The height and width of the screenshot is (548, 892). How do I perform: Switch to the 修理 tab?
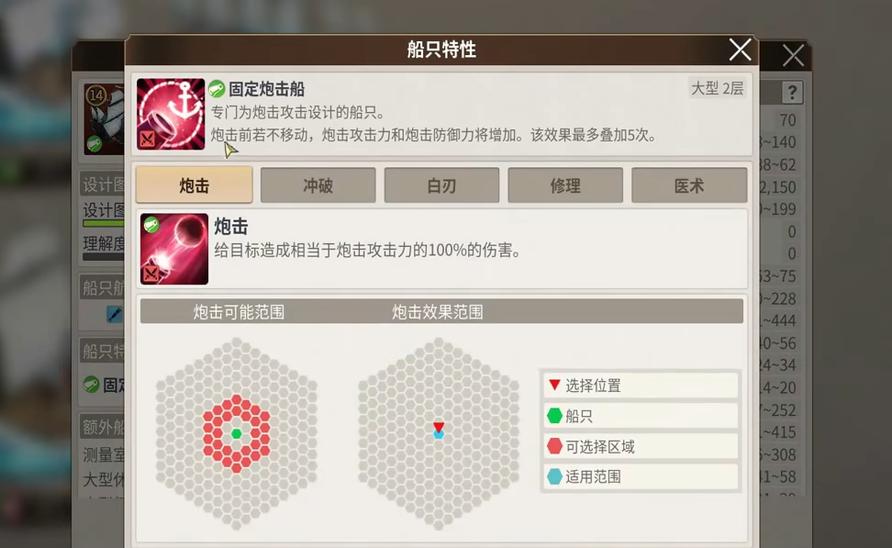(x=565, y=185)
